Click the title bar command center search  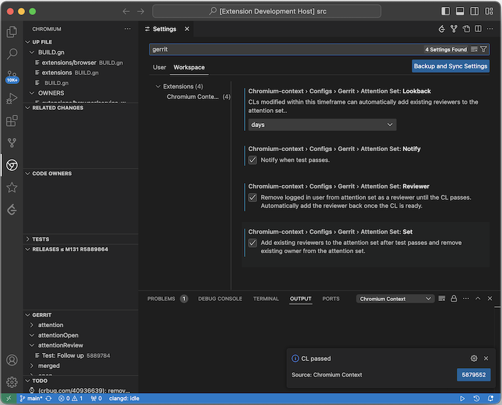pos(267,11)
